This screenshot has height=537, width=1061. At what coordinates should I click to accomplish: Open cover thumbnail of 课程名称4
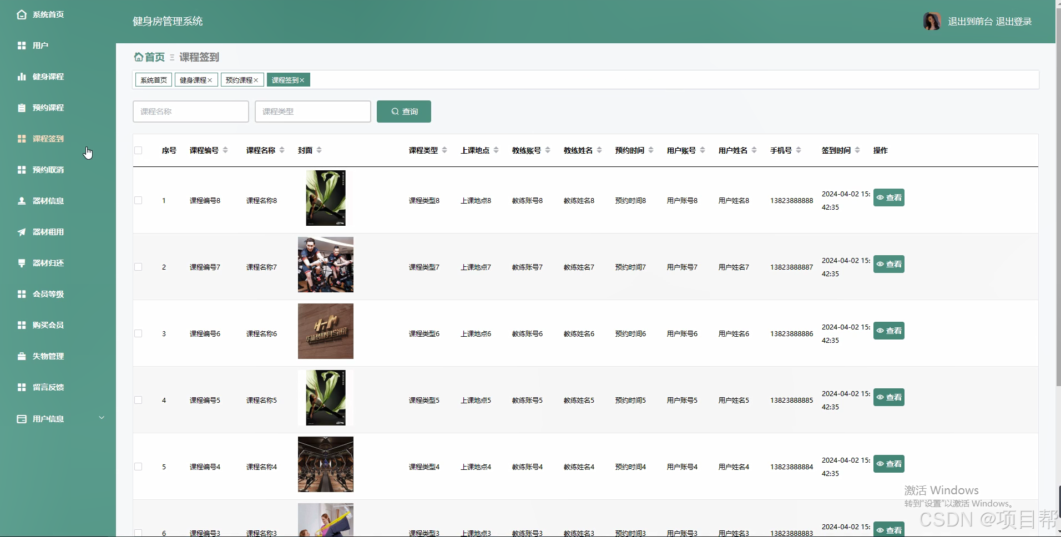(326, 464)
